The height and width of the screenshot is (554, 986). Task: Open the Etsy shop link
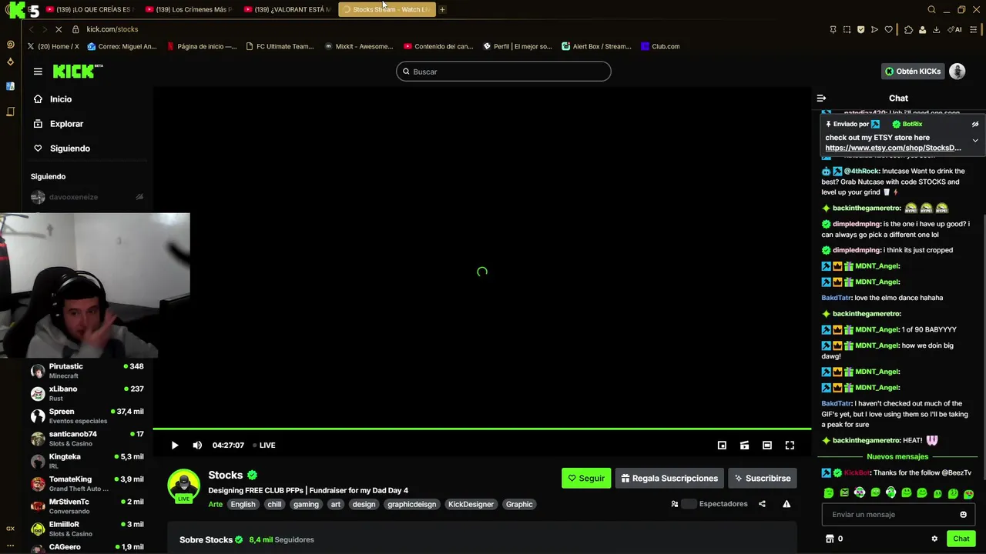[893, 148]
